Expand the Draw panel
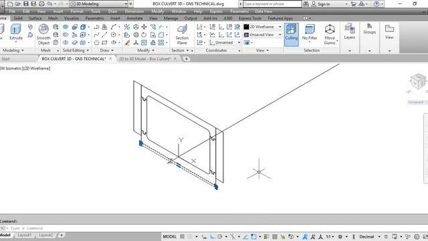Viewport: 428px width, 241px height. [x=107, y=50]
